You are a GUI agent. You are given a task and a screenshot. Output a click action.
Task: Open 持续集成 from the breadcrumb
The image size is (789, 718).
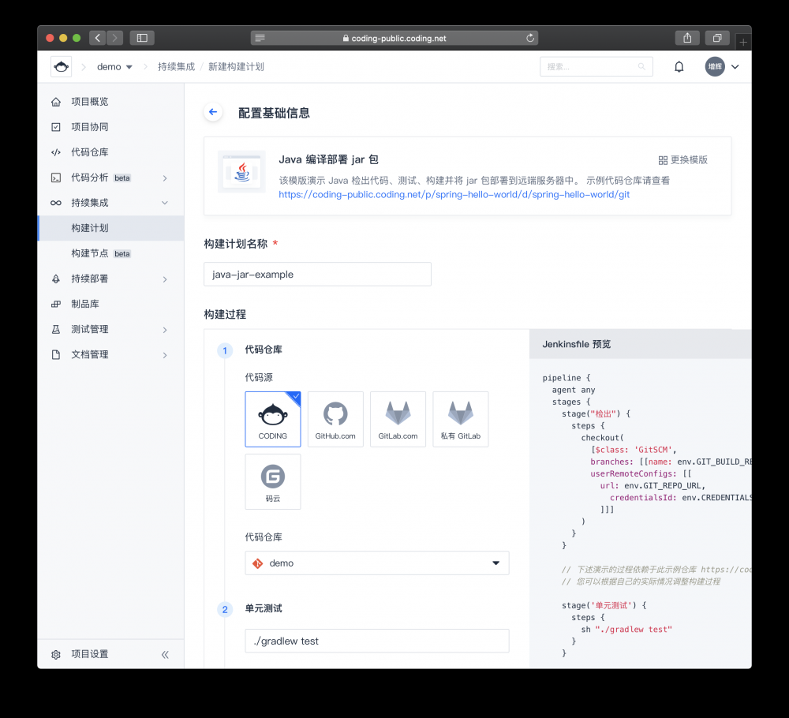tap(175, 66)
